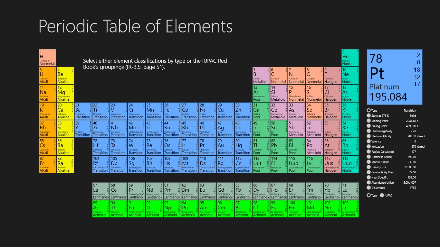Click the Tungsten element tile

tap(137, 147)
